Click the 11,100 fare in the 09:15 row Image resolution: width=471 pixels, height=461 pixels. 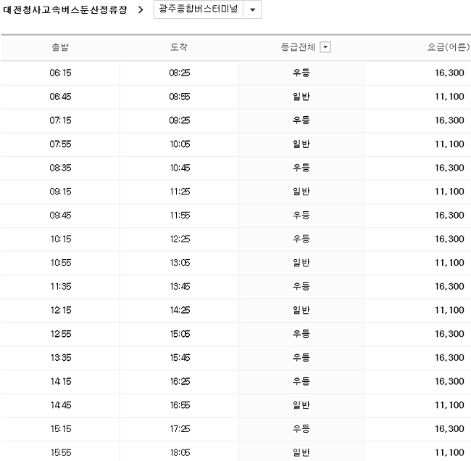pos(450,192)
